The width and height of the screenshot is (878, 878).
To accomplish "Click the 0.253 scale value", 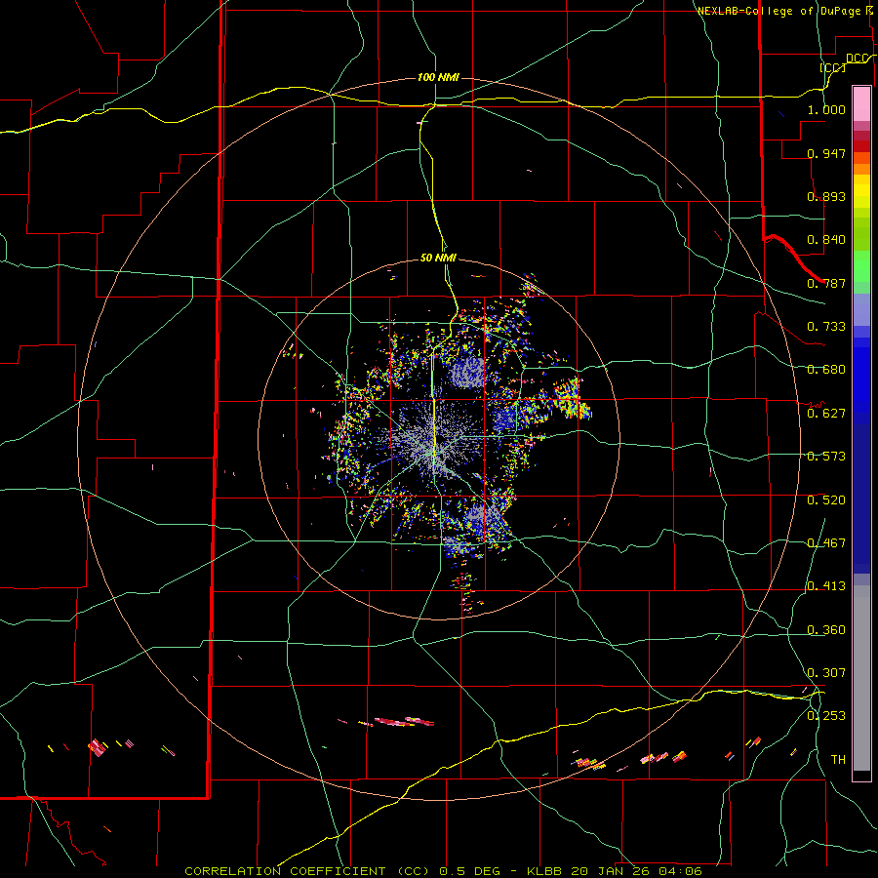I will (x=826, y=716).
